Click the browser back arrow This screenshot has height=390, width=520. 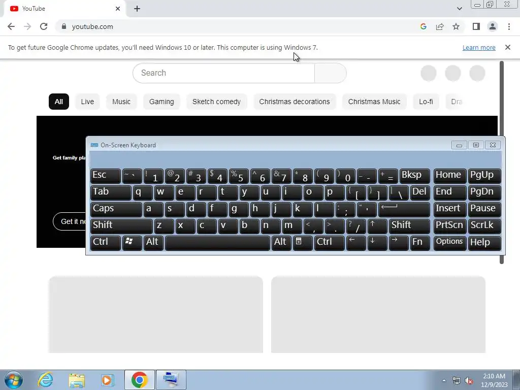pyautogui.click(x=11, y=26)
